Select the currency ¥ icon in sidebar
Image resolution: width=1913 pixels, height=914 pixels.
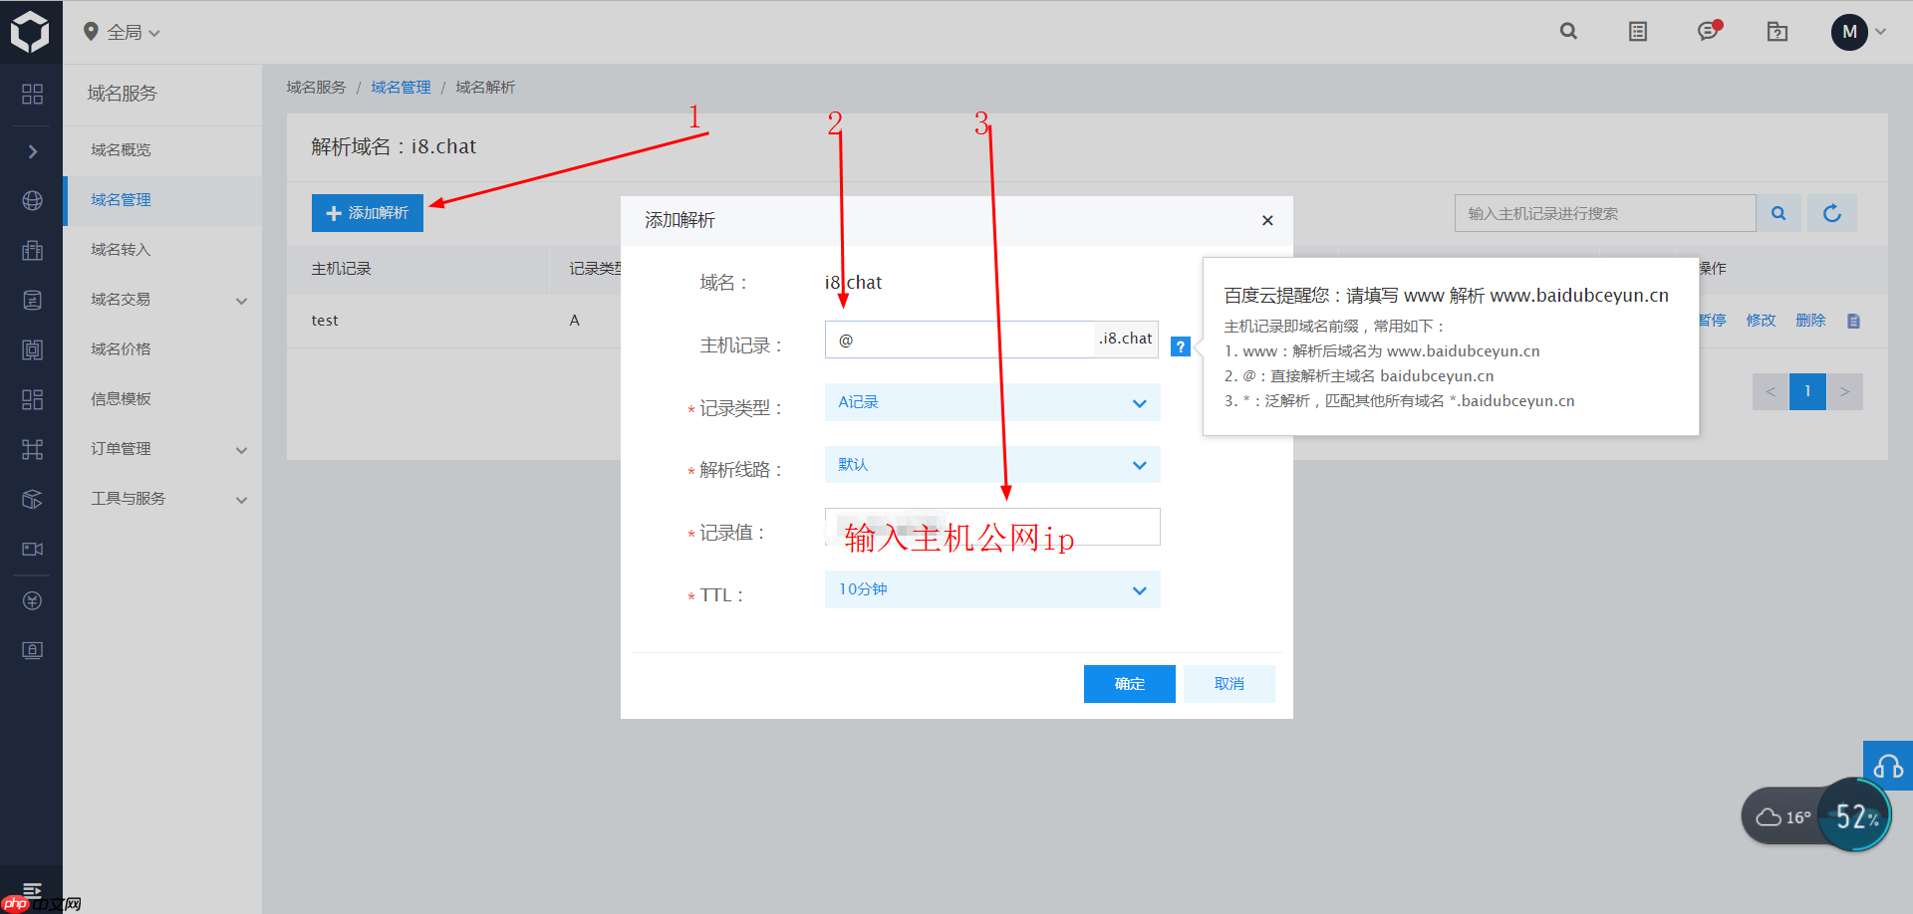pyautogui.click(x=32, y=600)
